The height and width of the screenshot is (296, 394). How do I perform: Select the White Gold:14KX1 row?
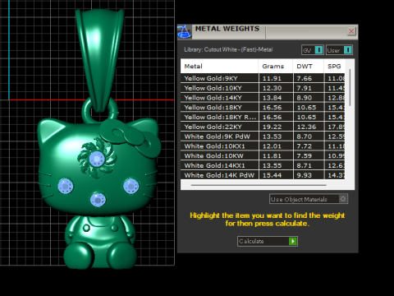[263, 165]
